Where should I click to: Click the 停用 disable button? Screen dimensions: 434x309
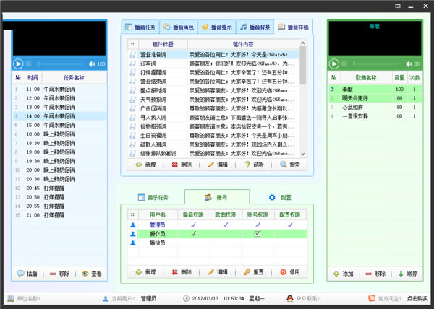click(x=290, y=272)
